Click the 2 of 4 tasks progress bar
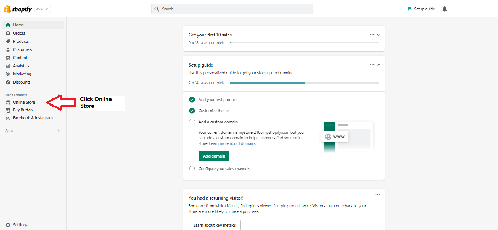Viewport: 498px width, 230px height. [x=305, y=83]
